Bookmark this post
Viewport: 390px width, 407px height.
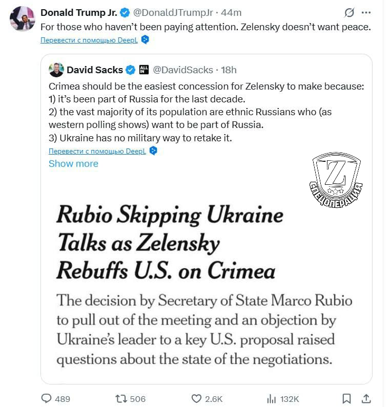[x=347, y=398]
